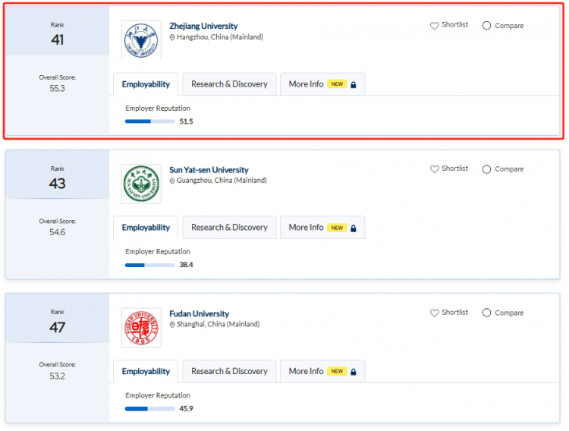Click heart icon to shortlist Zhejiang University

(435, 26)
